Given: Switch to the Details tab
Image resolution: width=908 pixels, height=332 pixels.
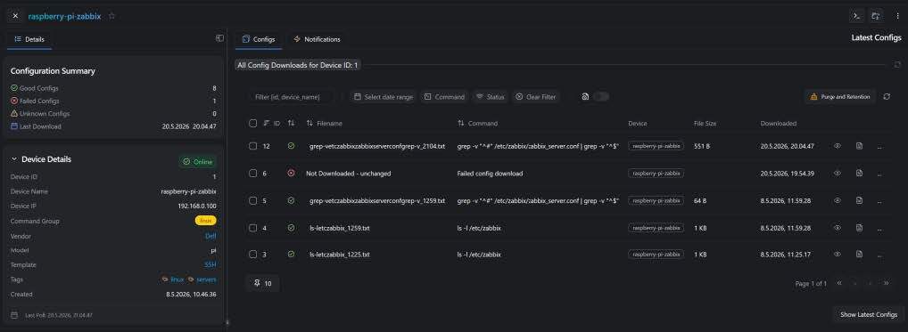Looking at the screenshot, I should pyautogui.click(x=29, y=39).
